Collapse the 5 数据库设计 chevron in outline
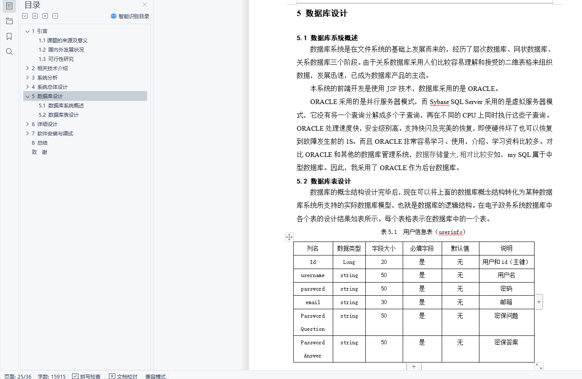This screenshot has height=379, width=582. click(x=28, y=96)
